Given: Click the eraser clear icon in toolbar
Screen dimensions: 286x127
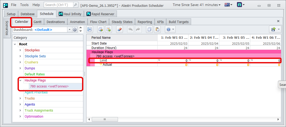Looking at the screenshot, I should 119,30.
